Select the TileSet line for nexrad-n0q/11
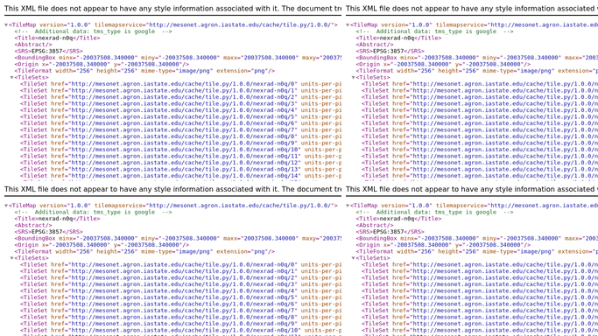The height and width of the screenshot is (336, 598). 180,157
